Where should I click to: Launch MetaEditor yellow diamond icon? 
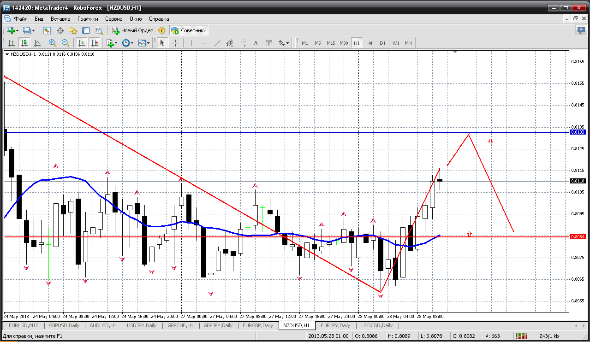(x=161, y=30)
